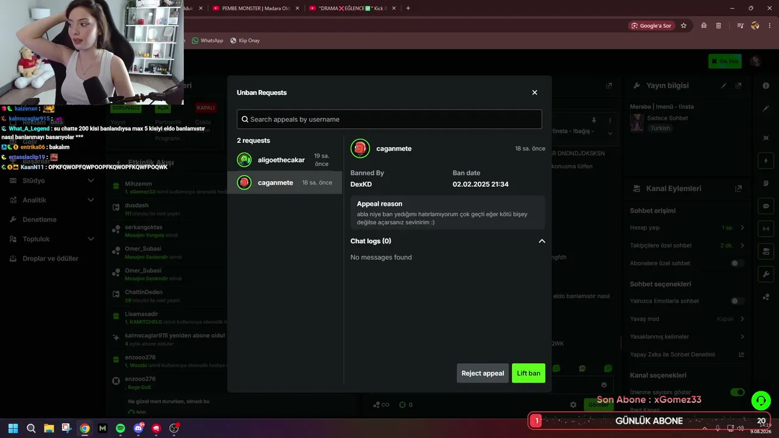Expand the Topluluk sidebar section
The width and height of the screenshot is (779, 438).
coord(91,239)
